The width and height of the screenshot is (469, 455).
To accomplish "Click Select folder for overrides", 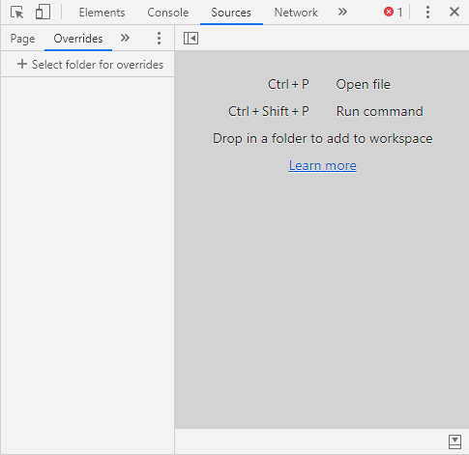I will [91, 65].
